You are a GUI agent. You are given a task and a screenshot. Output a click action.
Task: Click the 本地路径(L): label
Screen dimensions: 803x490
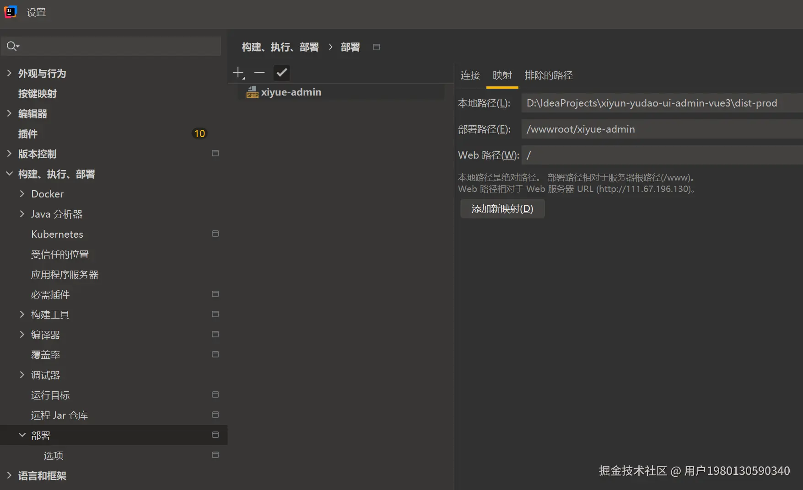484,103
